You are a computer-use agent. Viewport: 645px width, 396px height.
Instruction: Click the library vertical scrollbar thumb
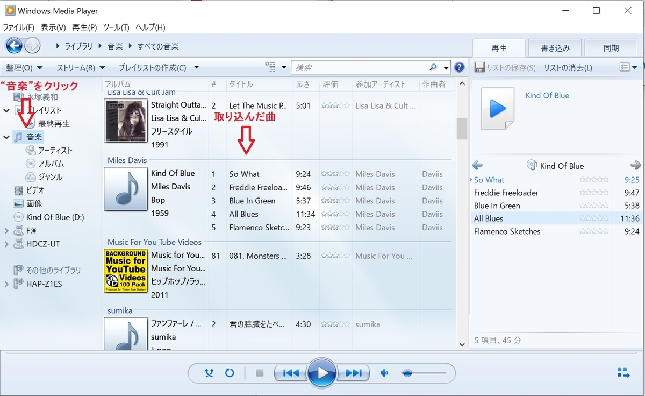click(x=461, y=128)
